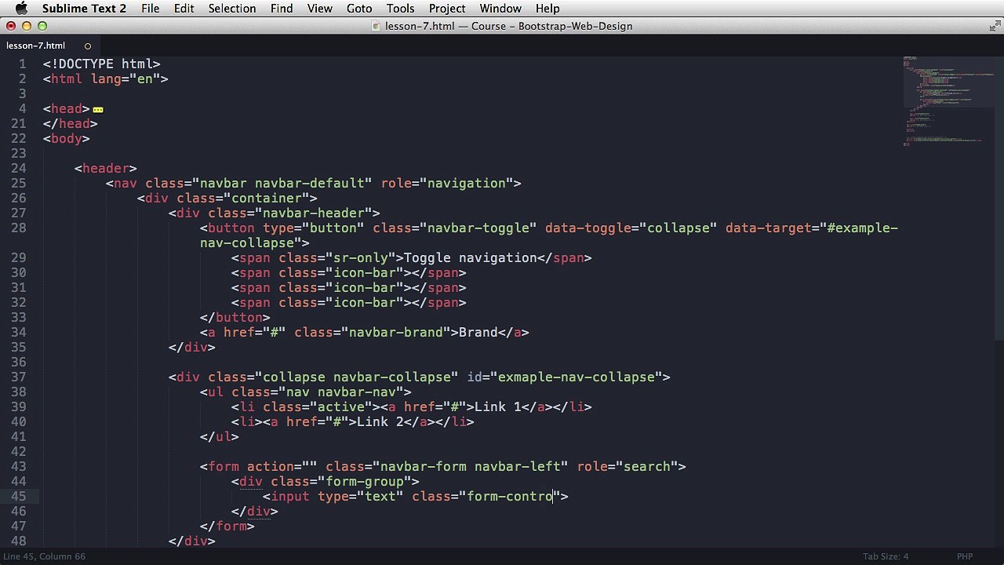
Task: Click the editor's vertical scrollbar
Action: 999,198
